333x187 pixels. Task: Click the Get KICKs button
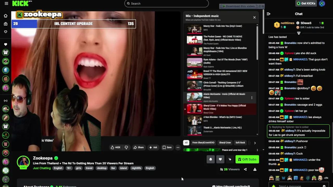coord(306,3)
